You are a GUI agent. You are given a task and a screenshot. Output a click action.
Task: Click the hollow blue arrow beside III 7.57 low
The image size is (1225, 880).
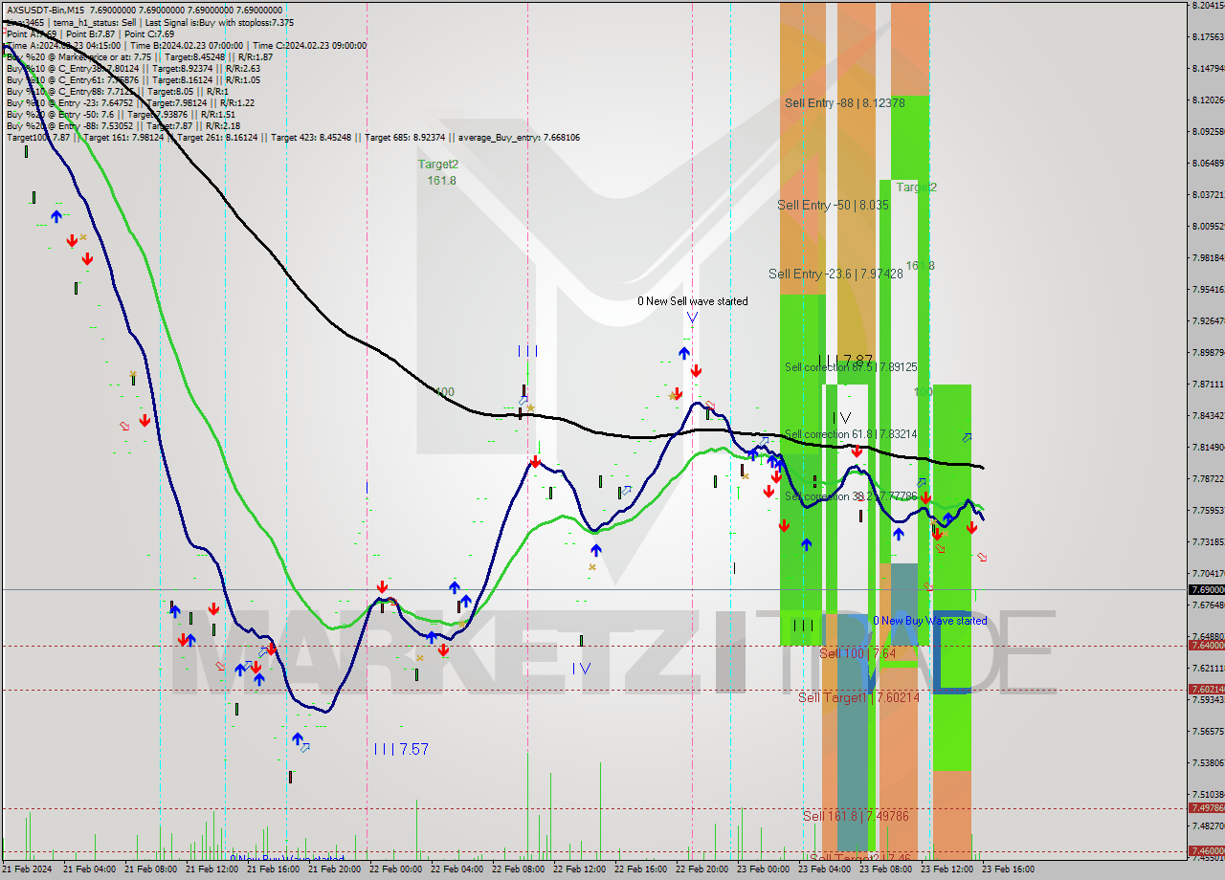point(304,748)
